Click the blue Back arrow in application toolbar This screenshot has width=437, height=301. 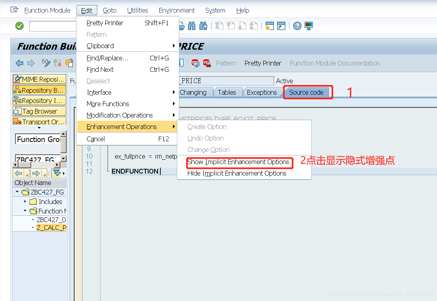pyautogui.click(x=20, y=63)
